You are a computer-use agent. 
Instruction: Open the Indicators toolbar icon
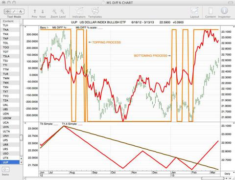pyautogui.click(x=79, y=11)
